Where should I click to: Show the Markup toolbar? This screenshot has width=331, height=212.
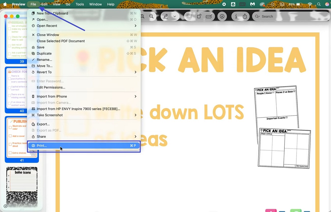222,16
